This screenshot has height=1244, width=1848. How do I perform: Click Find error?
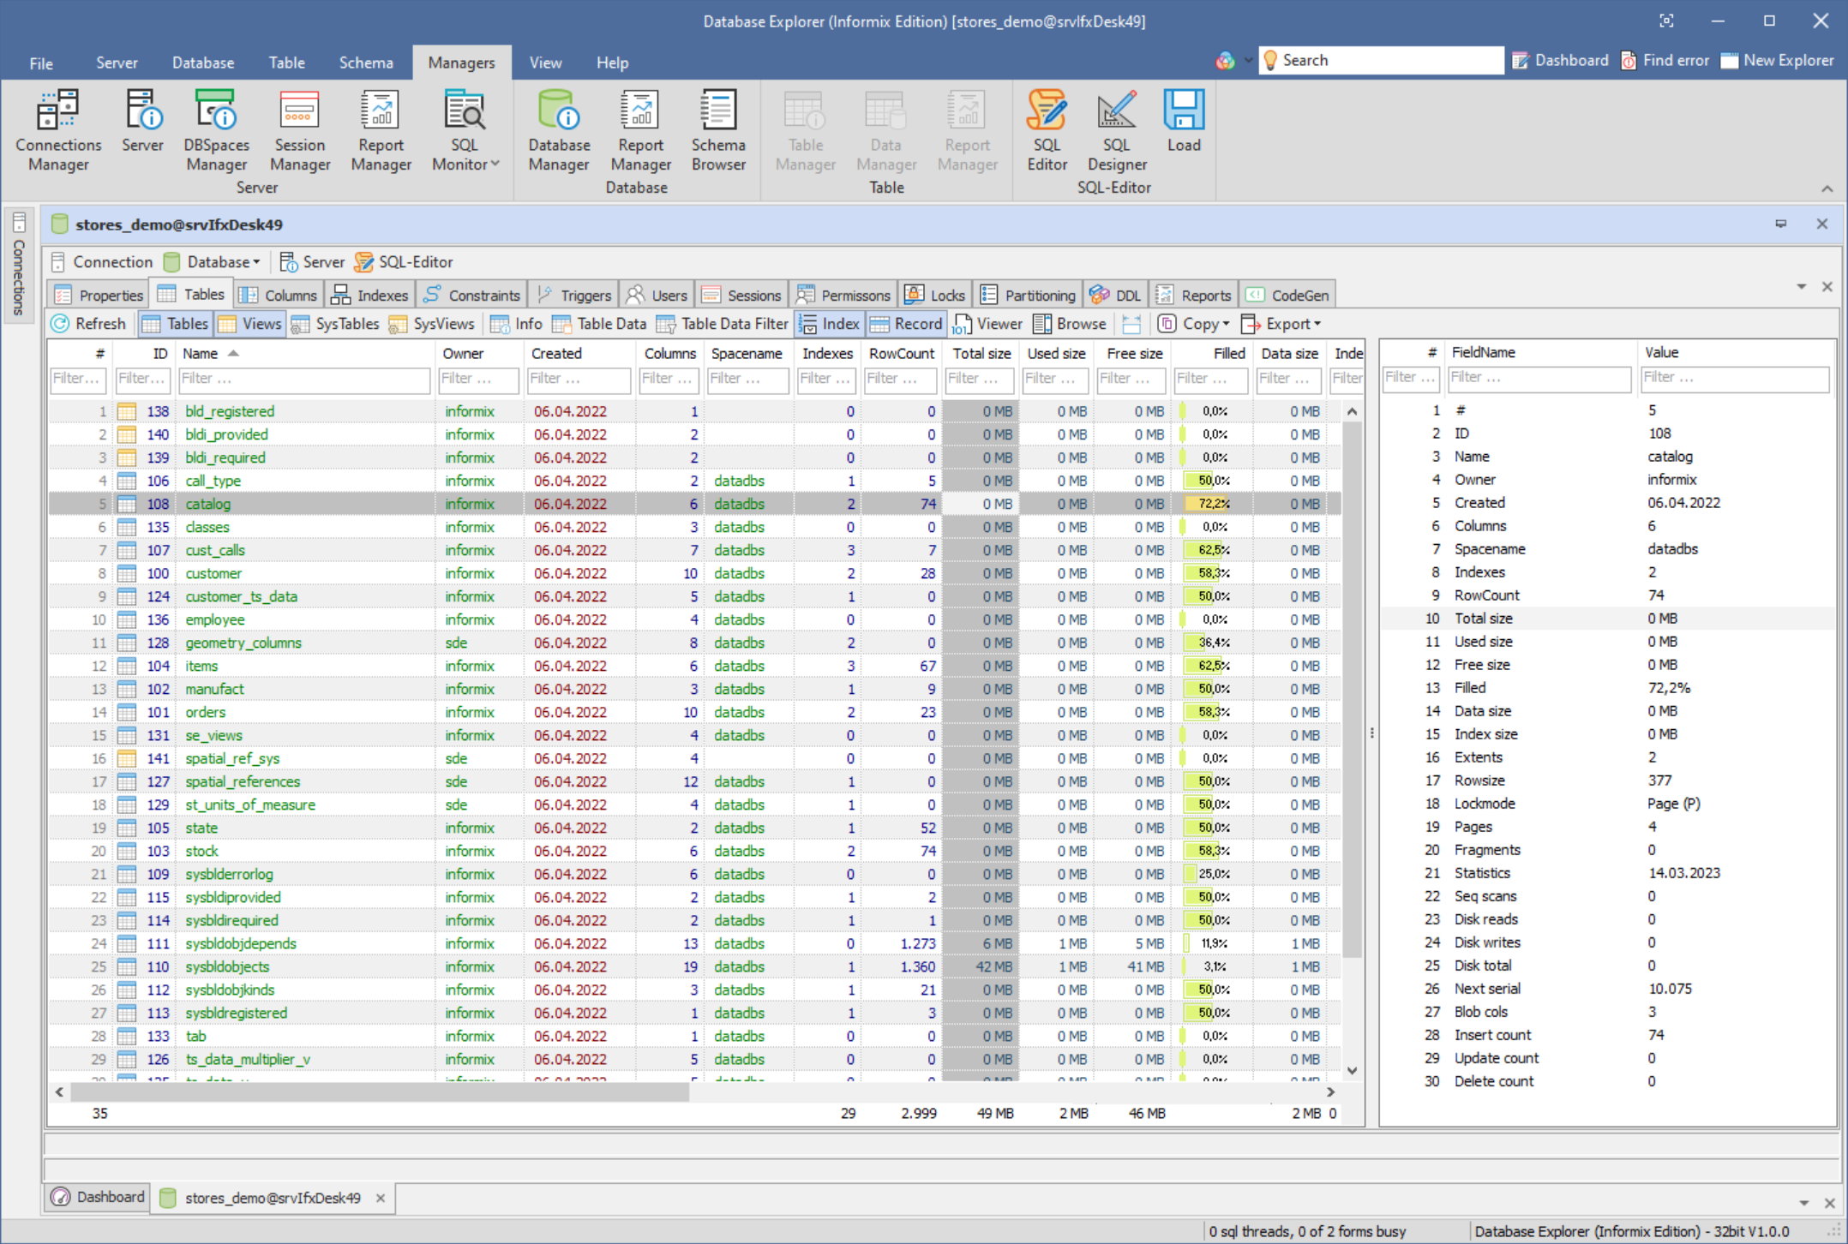coord(1665,60)
